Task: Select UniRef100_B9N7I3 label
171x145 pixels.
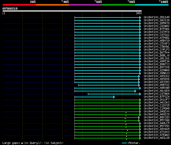Action: 157,64
